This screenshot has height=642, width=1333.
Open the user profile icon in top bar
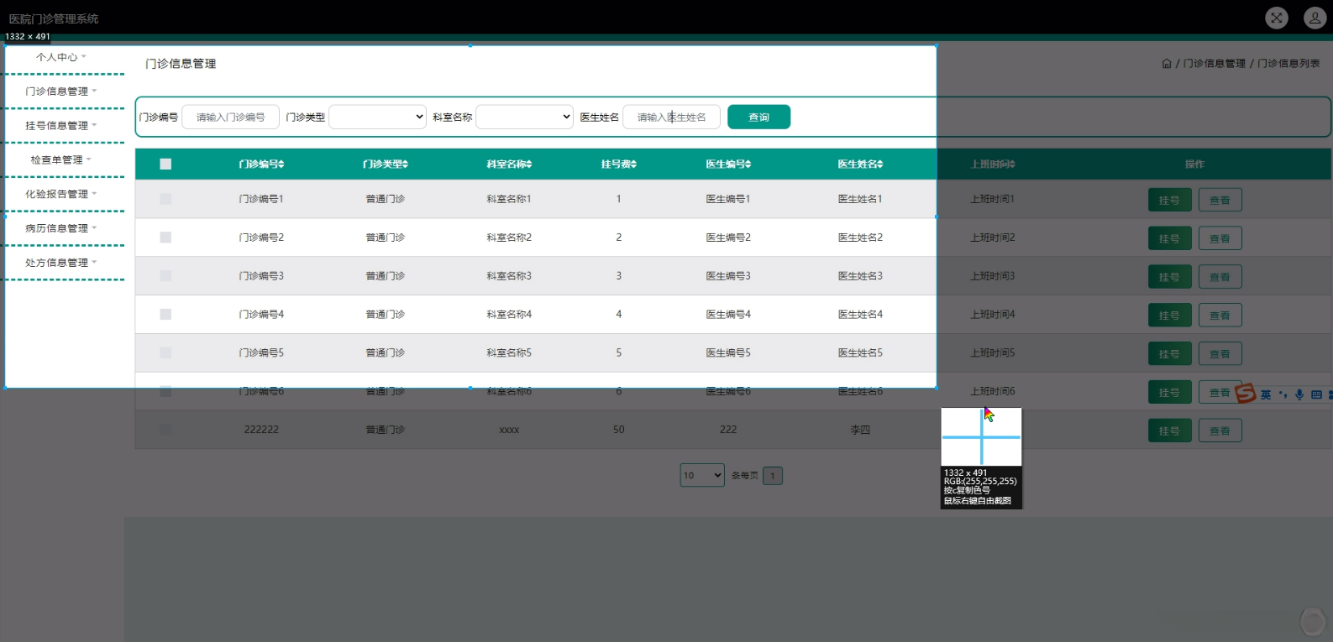pos(1315,18)
